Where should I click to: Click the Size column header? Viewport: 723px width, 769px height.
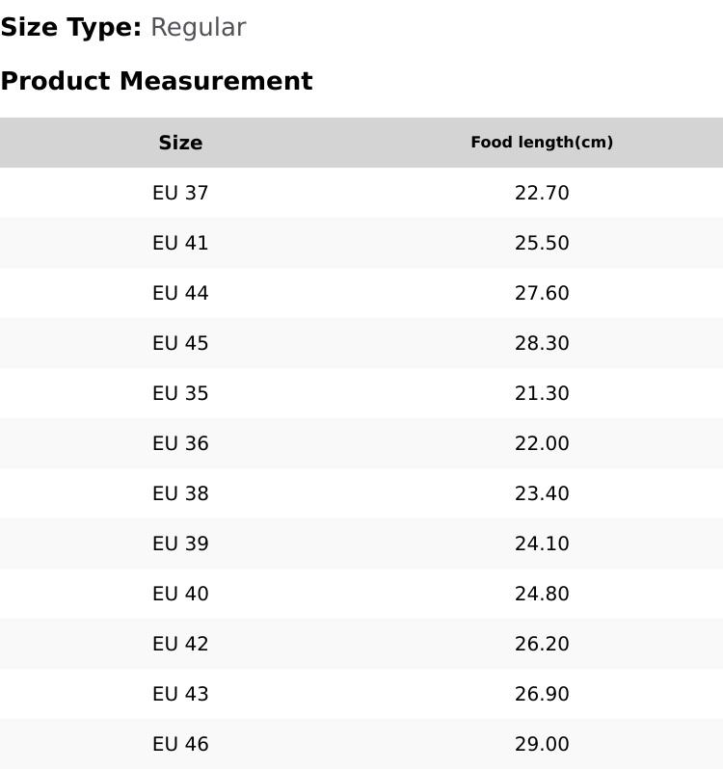click(x=180, y=143)
